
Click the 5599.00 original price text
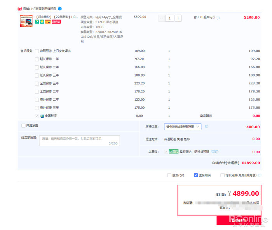(x=140, y=17)
